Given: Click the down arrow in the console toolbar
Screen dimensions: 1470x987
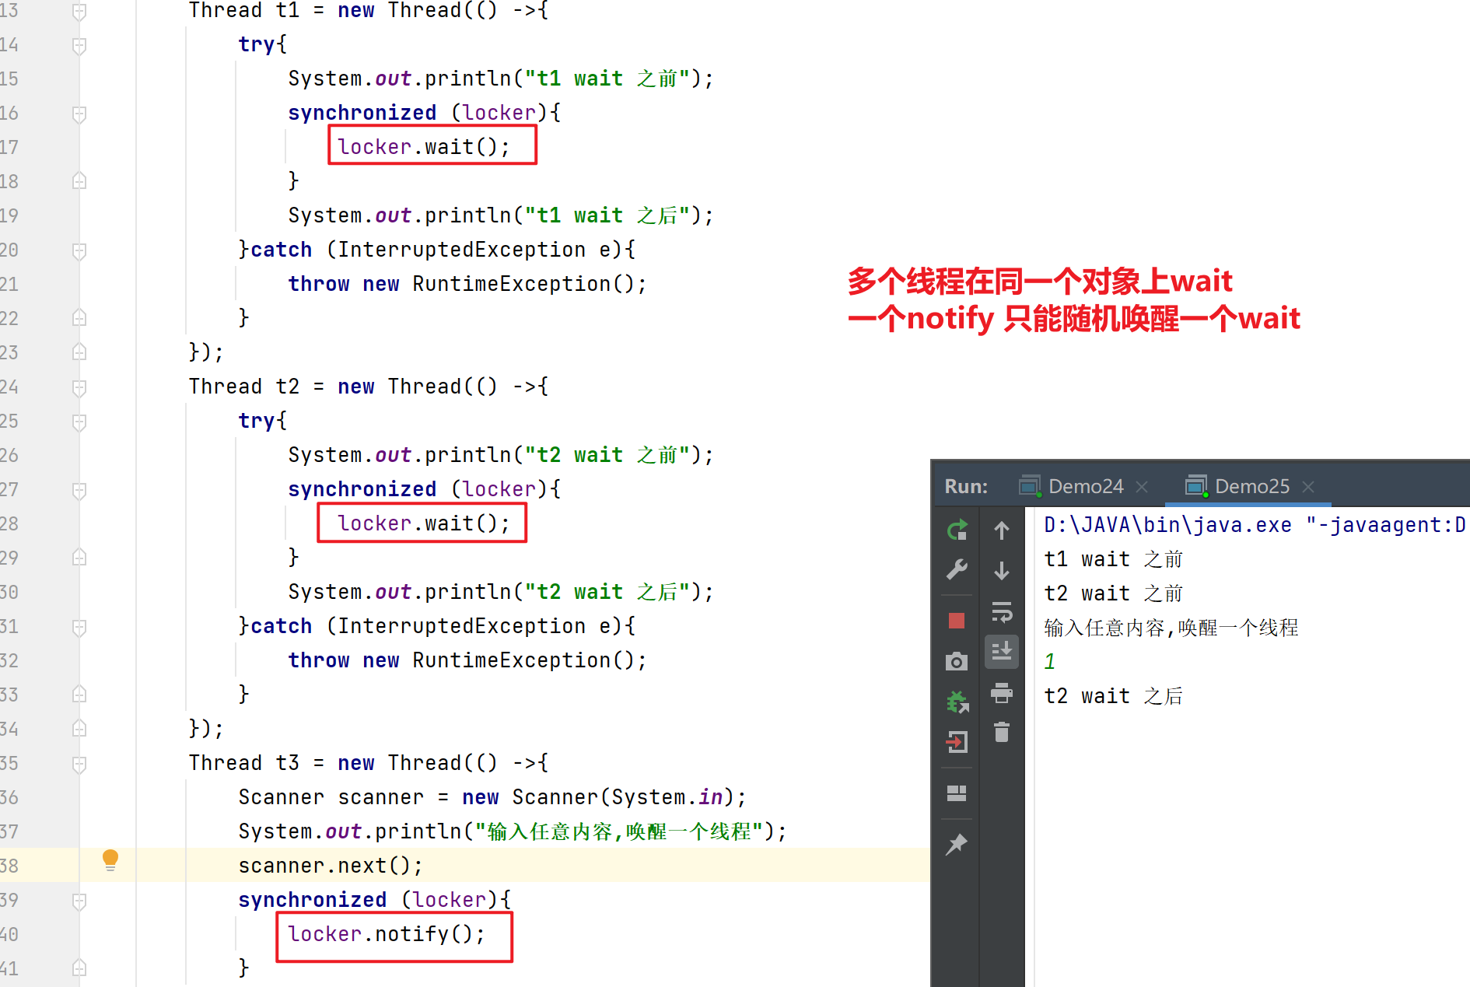Looking at the screenshot, I should click(x=1002, y=570).
